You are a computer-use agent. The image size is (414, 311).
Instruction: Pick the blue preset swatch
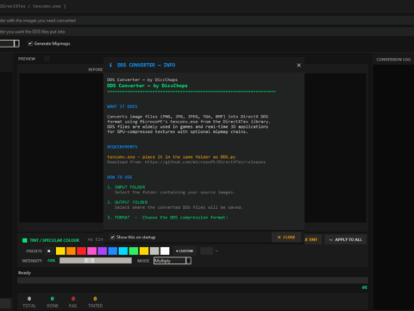coord(113,251)
